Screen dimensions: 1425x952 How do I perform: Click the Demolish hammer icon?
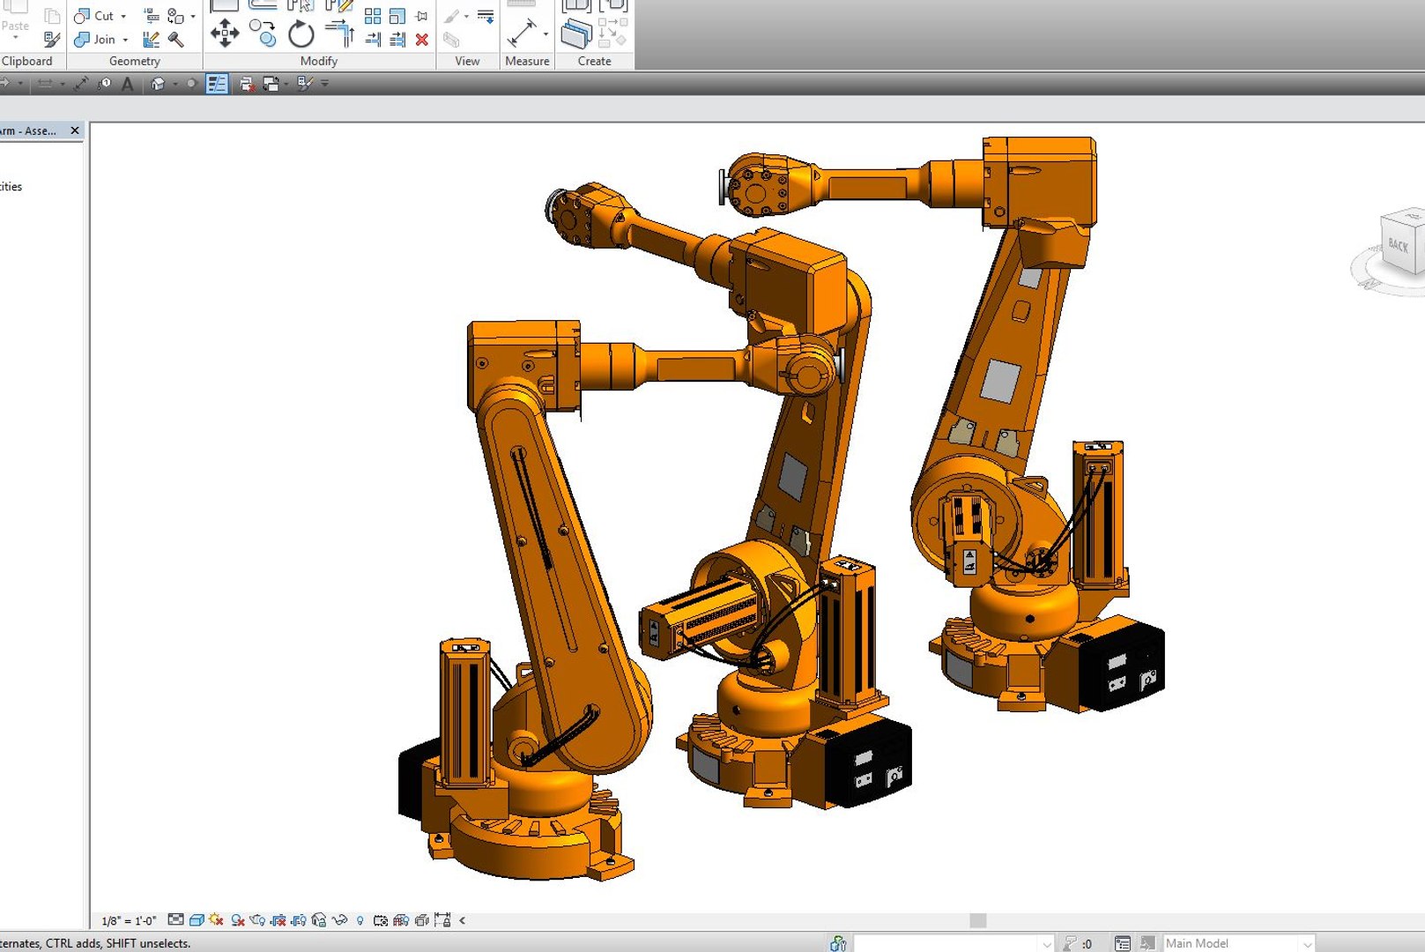point(176,40)
